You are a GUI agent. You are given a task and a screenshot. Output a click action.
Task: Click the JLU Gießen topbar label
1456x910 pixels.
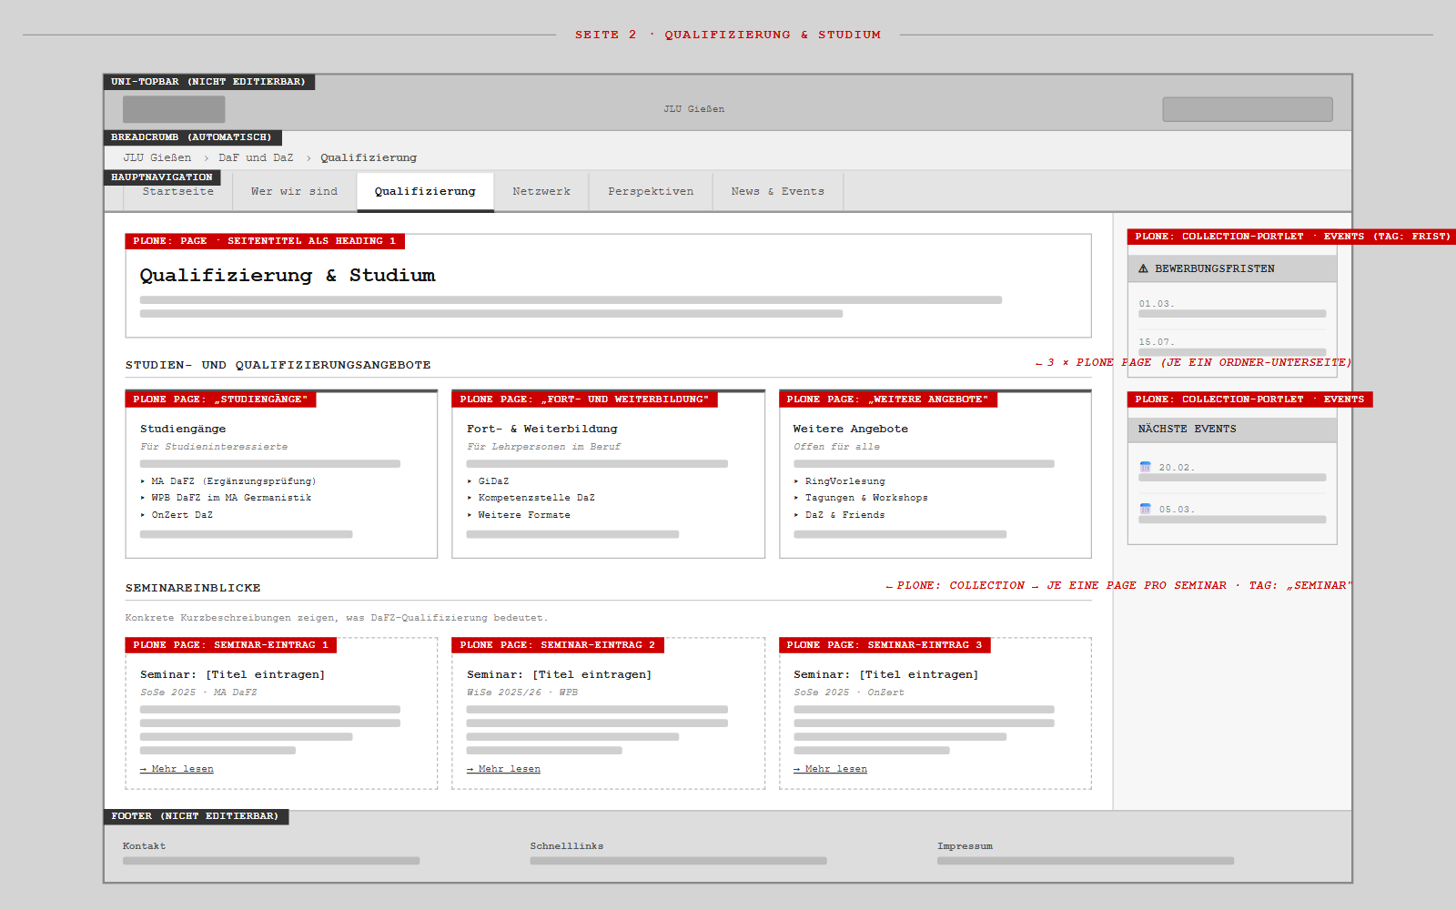tap(693, 109)
